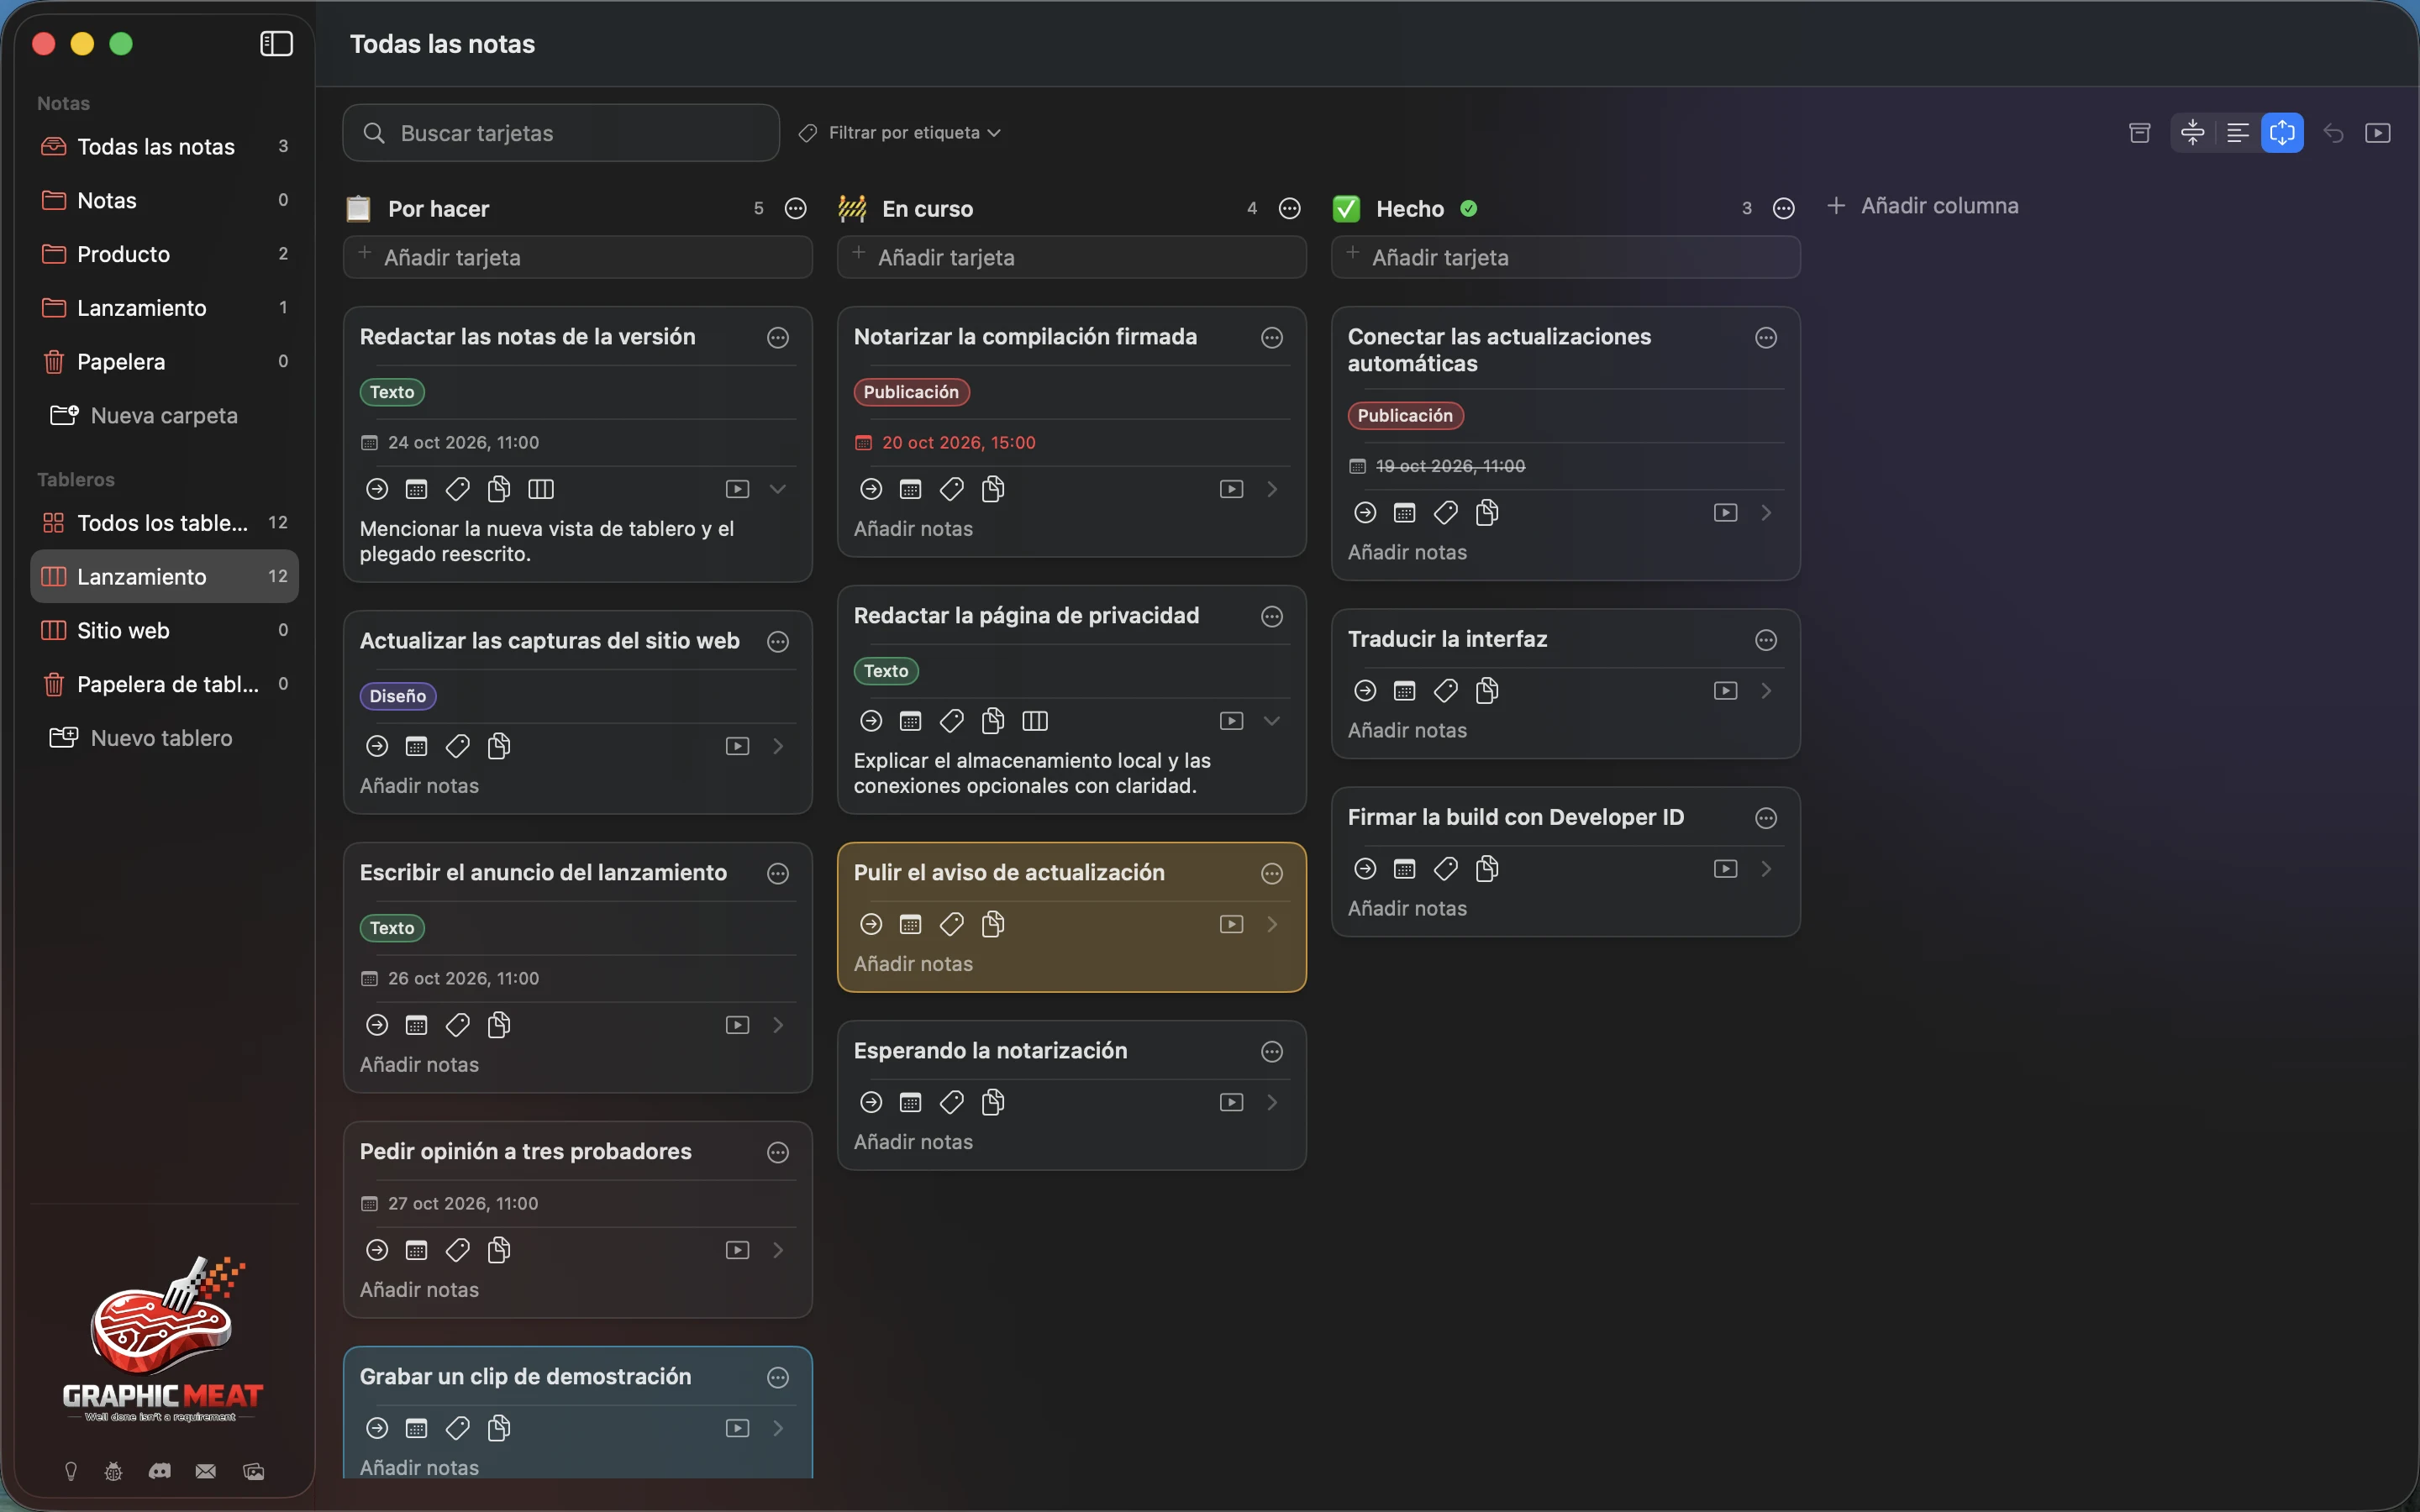
Task: Open the play presentation icon in top toolbar
Action: 2377,133
